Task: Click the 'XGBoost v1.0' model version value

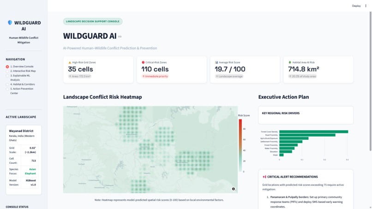Action: (x=31, y=182)
